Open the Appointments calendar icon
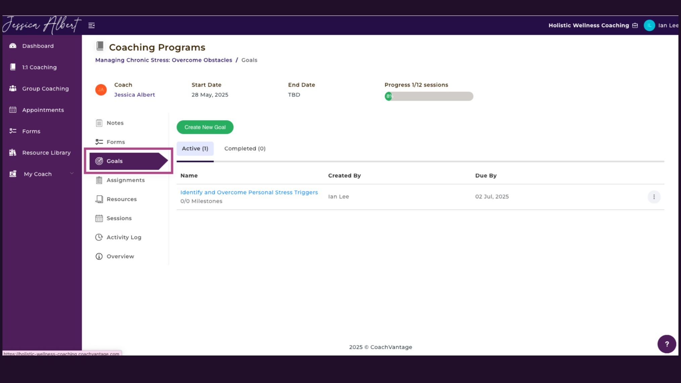 point(13,110)
